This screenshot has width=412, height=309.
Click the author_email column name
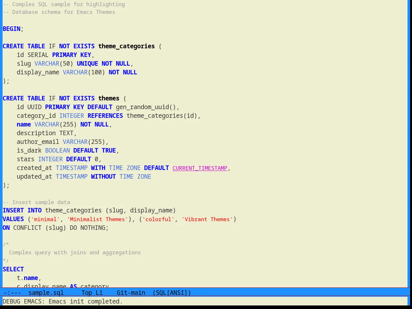click(38, 142)
